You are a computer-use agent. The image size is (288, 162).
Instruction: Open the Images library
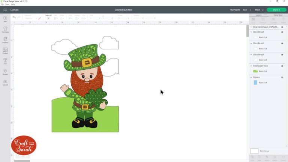click(5, 50)
